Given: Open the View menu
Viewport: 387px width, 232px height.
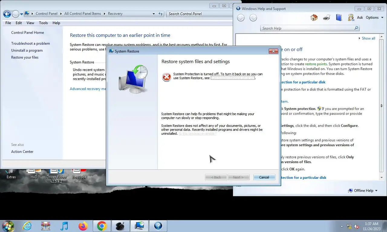Looking at the screenshot, I should pyautogui.click(x=30, y=23).
